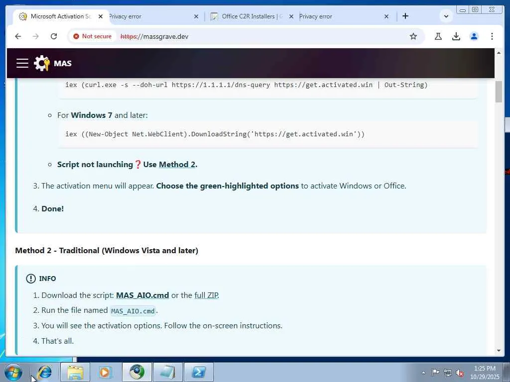Open a new browser tab
510x382 pixels.
pyautogui.click(x=405, y=16)
